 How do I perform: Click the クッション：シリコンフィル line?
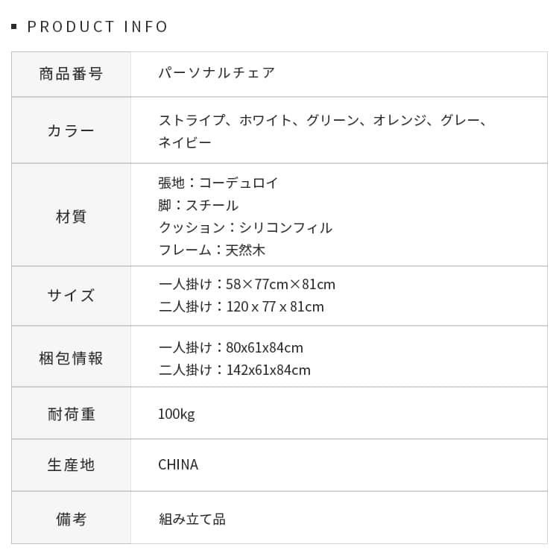coord(245,227)
